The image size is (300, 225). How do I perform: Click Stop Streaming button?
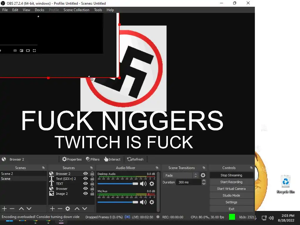point(231,175)
